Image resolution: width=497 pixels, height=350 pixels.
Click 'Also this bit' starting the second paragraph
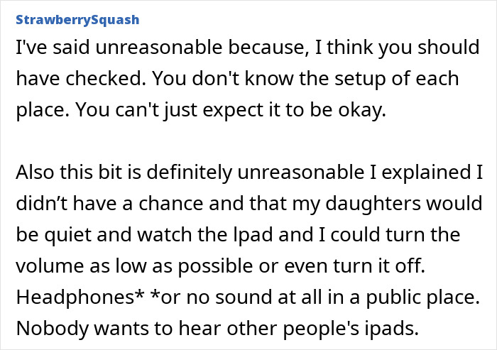pyautogui.click(x=69, y=172)
